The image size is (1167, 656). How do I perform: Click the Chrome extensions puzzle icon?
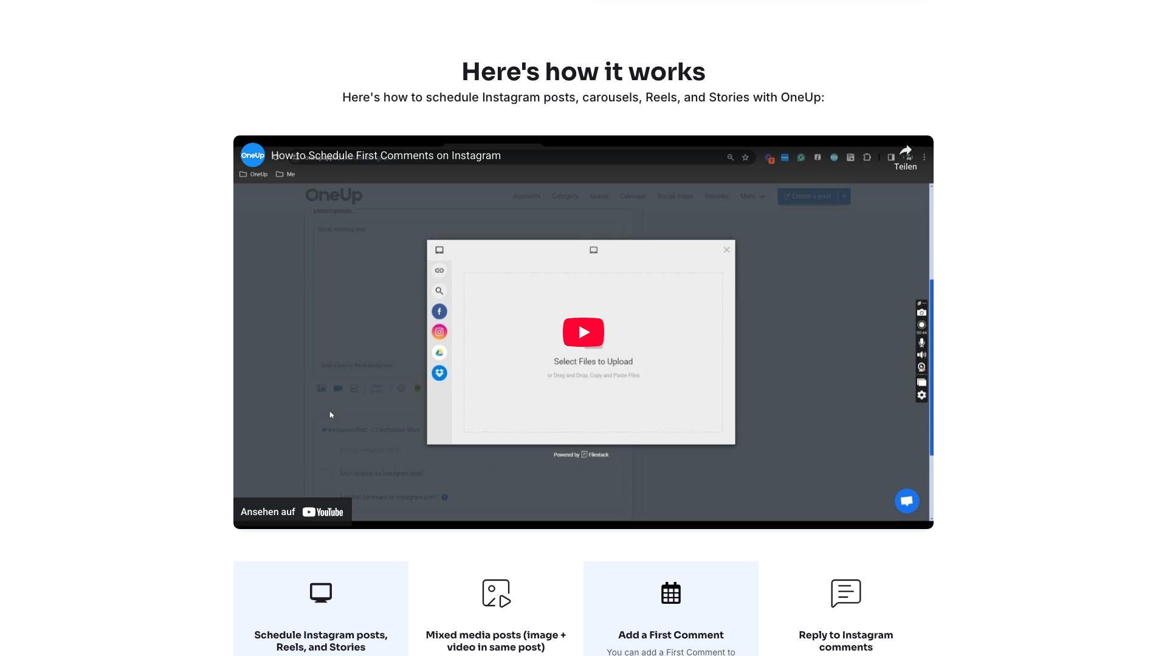pos(867,157)
